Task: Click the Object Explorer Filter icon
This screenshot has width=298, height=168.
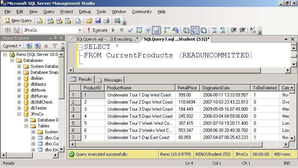Action: 55,46
